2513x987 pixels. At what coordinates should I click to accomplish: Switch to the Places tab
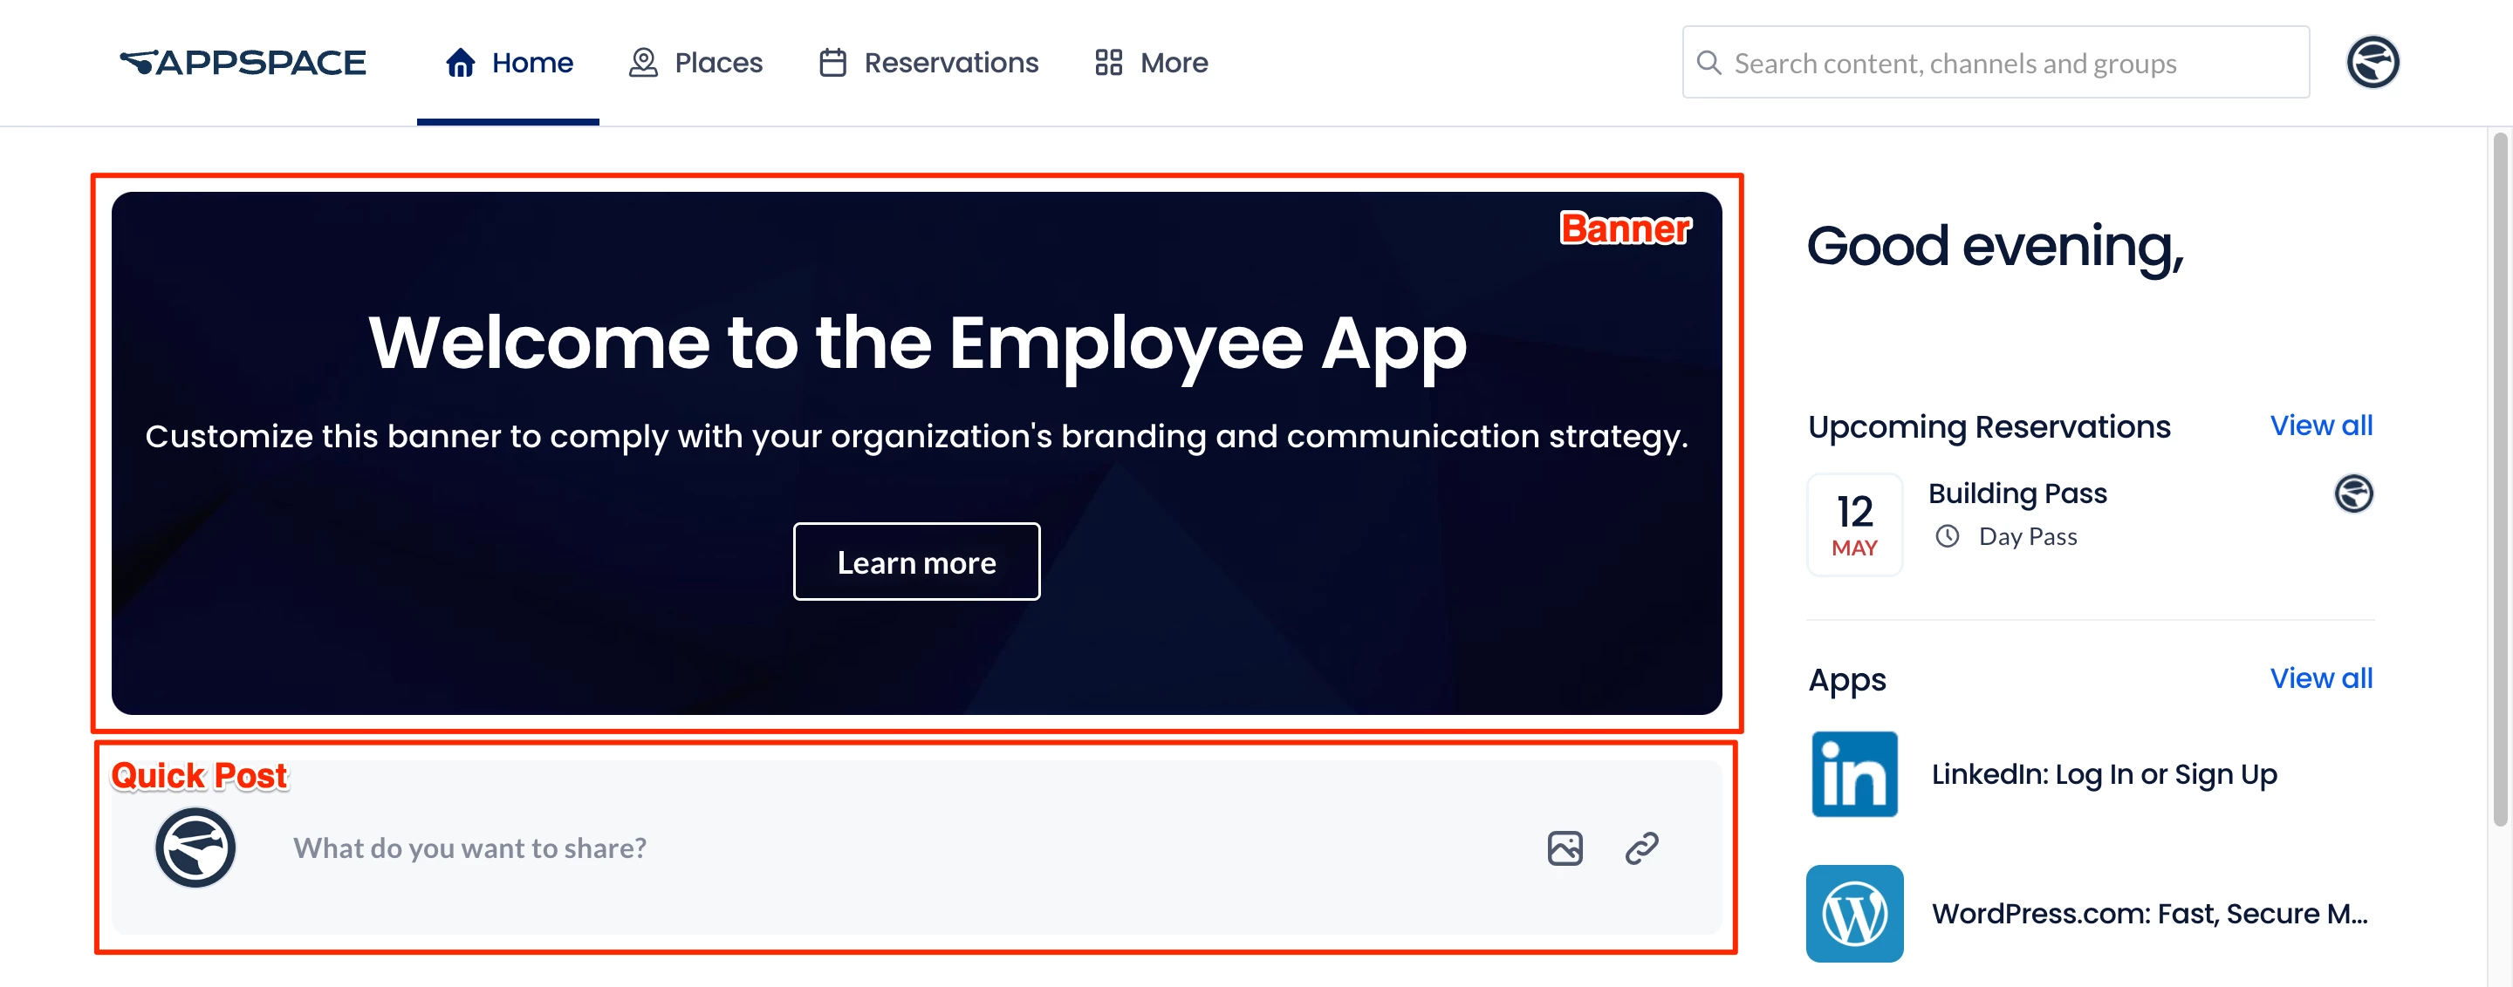click(x=695, y=63)
